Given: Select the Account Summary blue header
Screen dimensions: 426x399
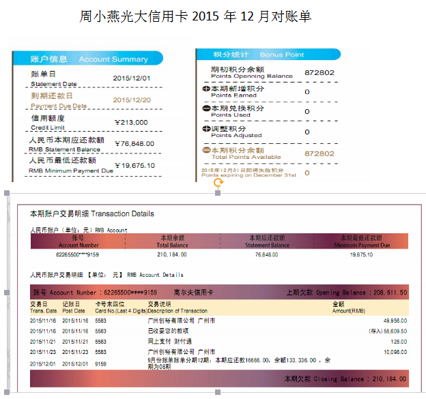Looking at the screenshot, I should (x=89, y=59).
